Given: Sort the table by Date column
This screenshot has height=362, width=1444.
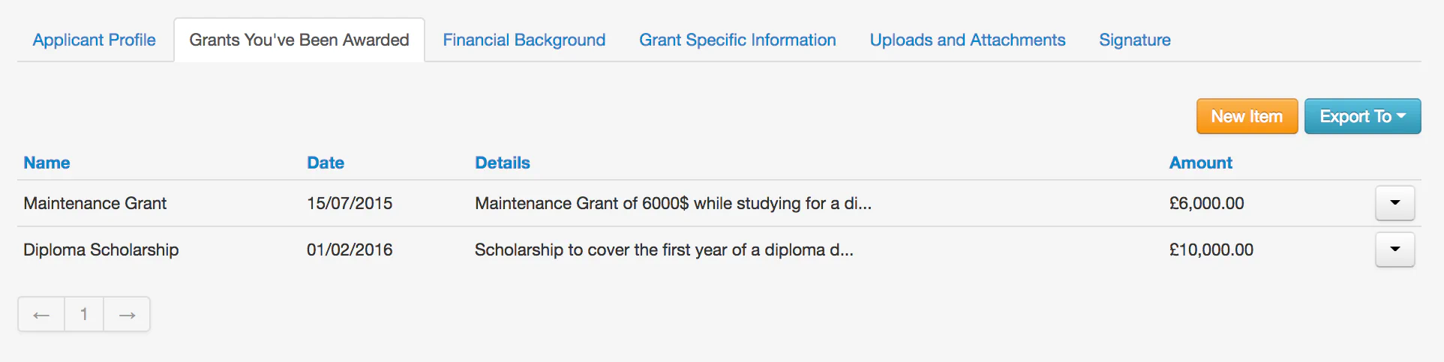Looking at the screenshot, I should coord(325,163).
